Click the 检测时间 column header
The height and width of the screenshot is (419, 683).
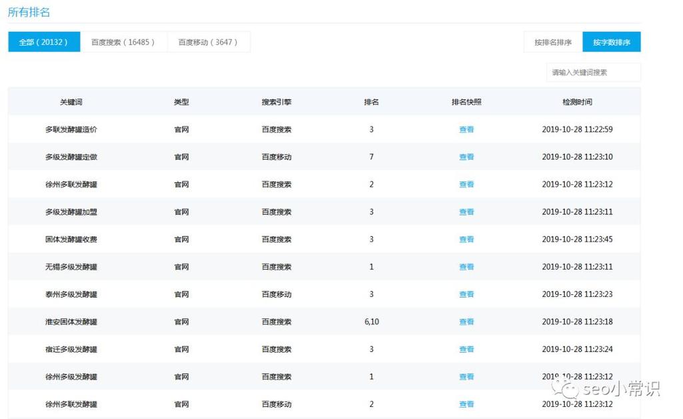[577, 102]
